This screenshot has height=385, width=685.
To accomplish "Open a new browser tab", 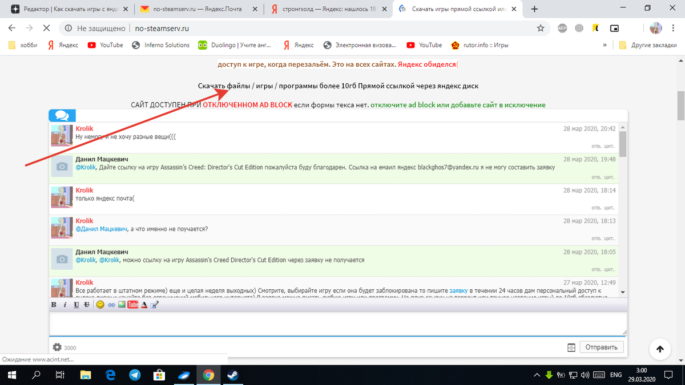I will [535, 9].
